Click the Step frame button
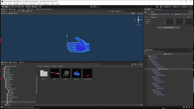This screenshot has height=109, width=194. point(98,7)
